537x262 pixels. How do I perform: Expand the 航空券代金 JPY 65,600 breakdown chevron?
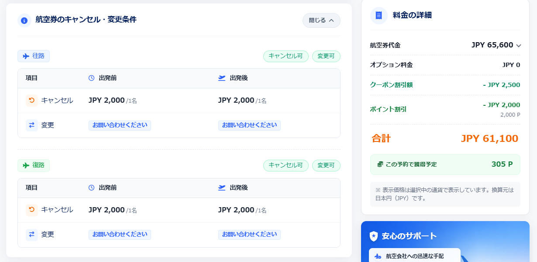518,46
